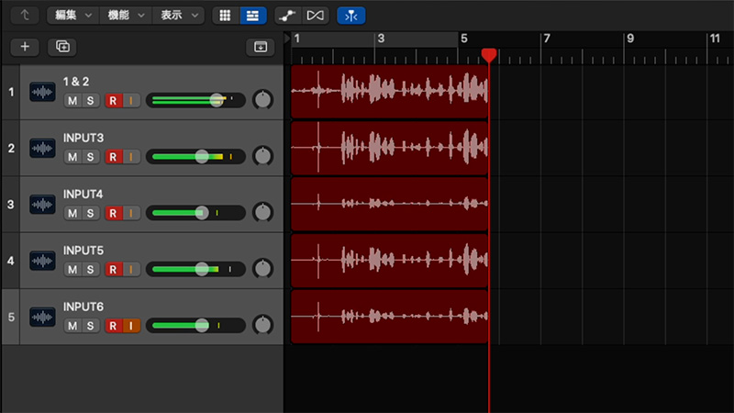Click bar 7 in the timeline ruler
Viewport: 734px width, 413px height.
547,39
